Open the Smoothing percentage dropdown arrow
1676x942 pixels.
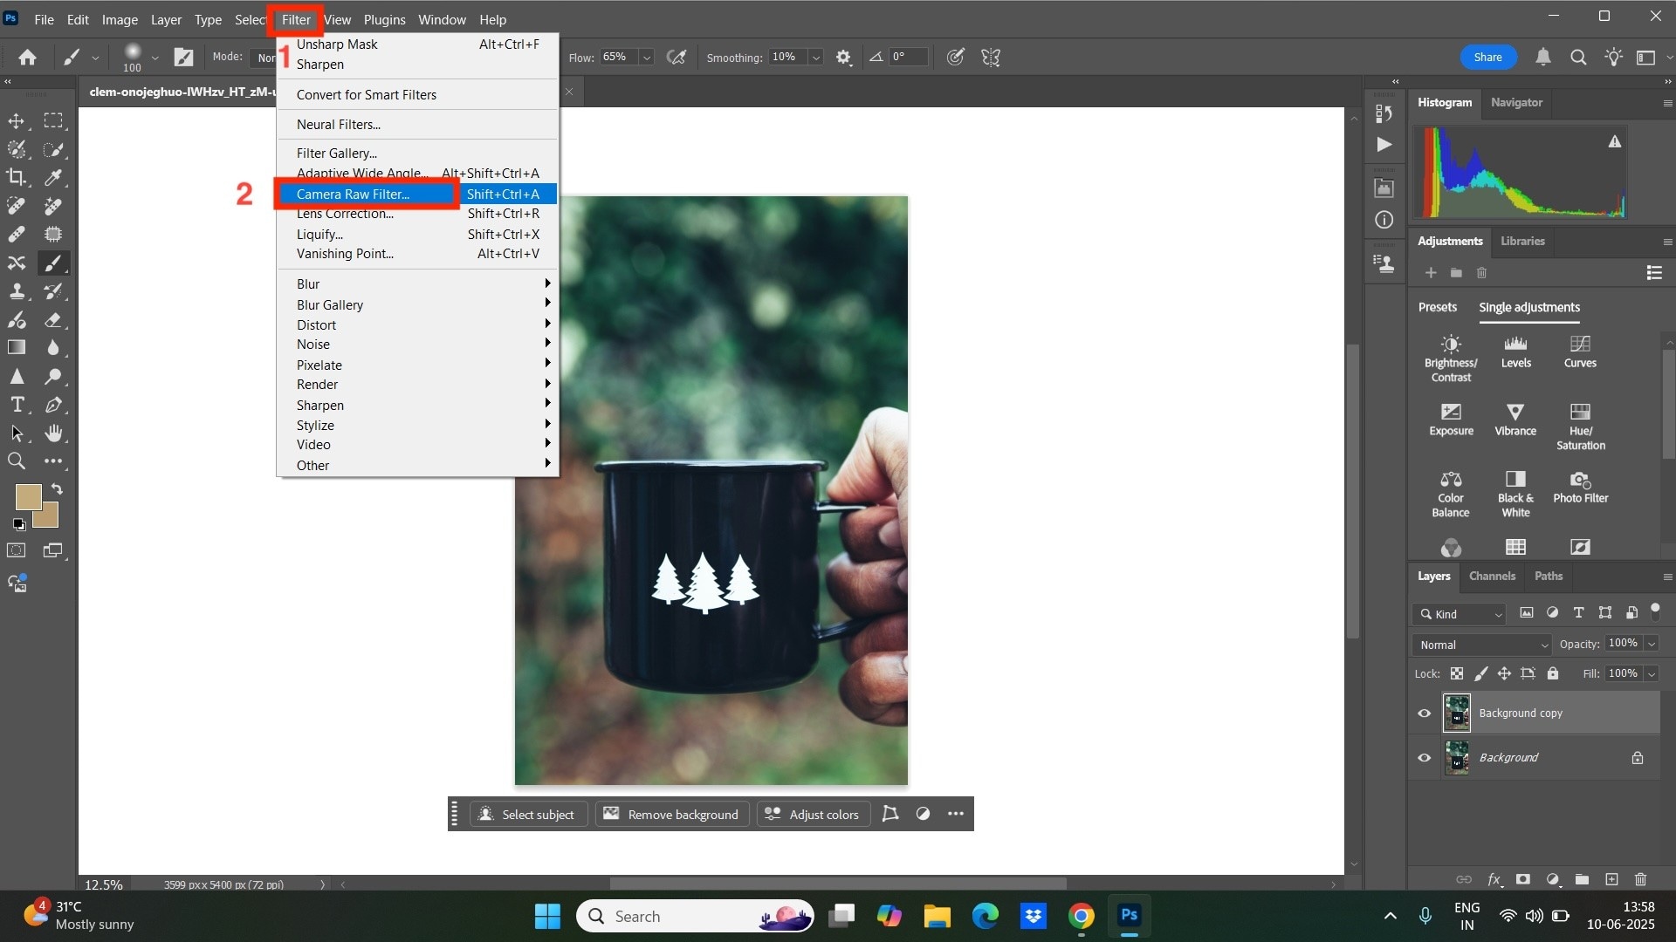(816, 58)
